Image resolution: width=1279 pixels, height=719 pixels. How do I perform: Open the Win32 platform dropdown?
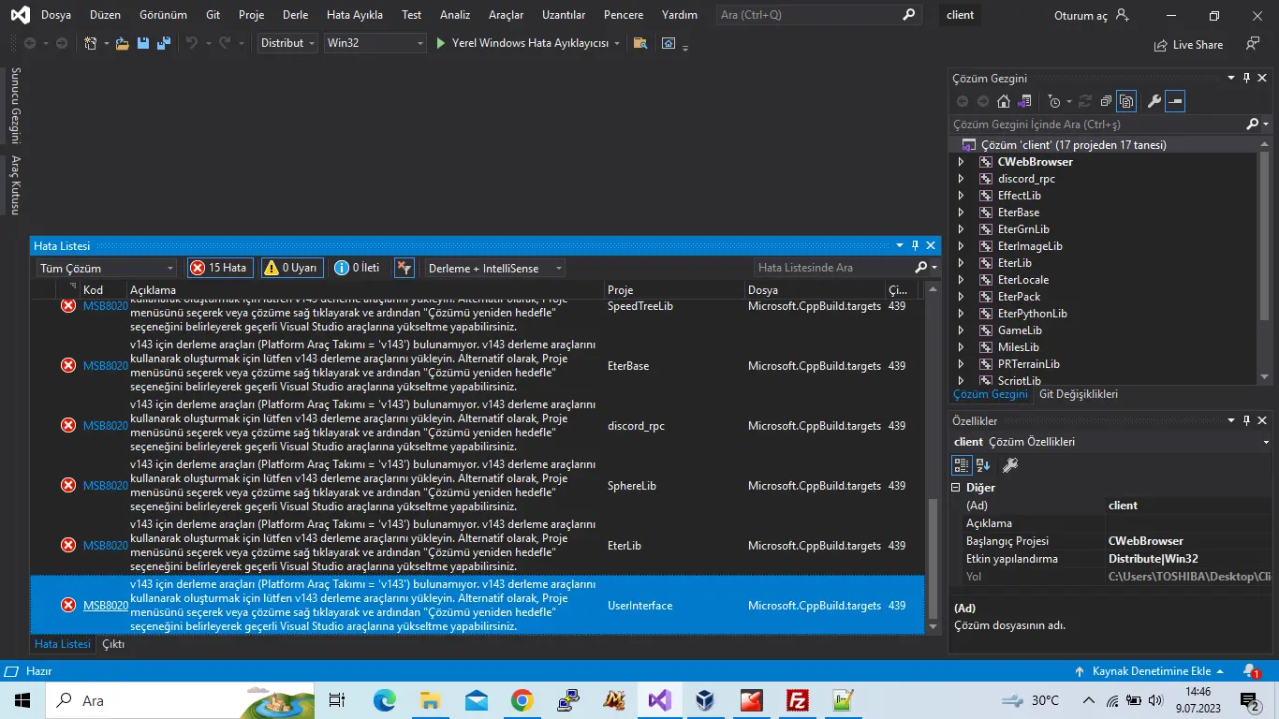375,43
